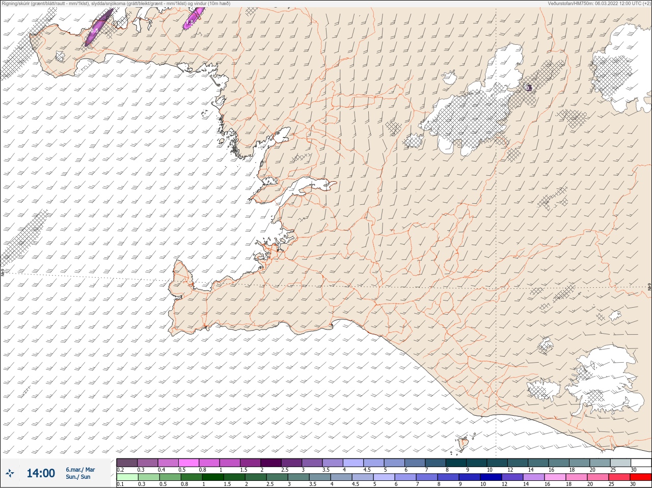Viewport: 652px width, 488px height.
Task: Select the pink snow legend swatch labeled 0.5
Action: point(188,463)
